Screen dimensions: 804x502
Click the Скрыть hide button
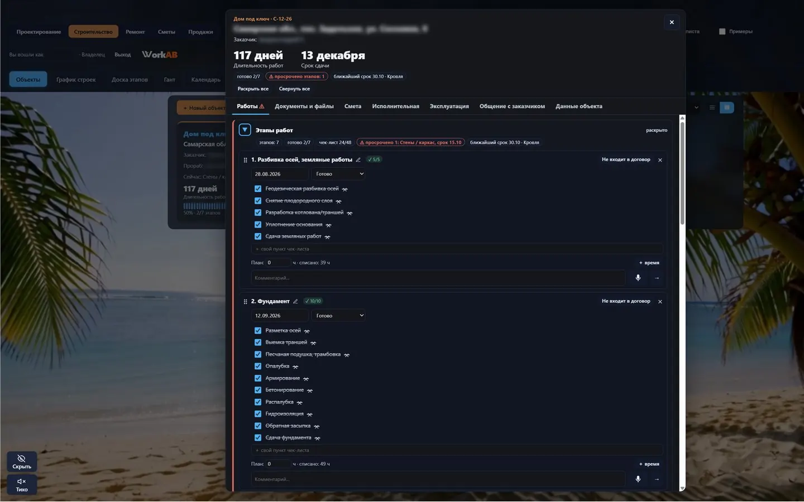22,461
